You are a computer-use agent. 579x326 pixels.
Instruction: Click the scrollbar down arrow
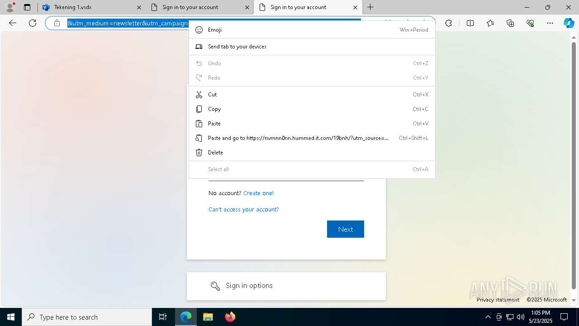(574, 300)
